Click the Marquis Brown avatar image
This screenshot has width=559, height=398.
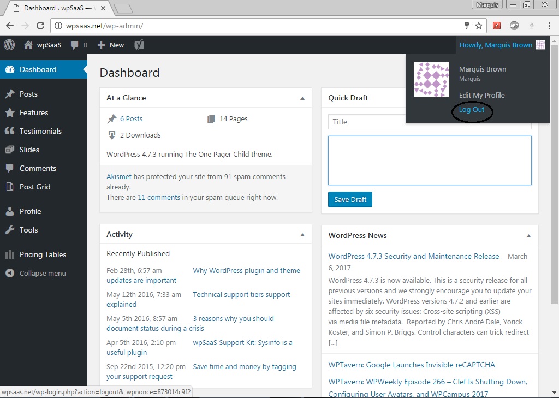(x=432, y=80)
